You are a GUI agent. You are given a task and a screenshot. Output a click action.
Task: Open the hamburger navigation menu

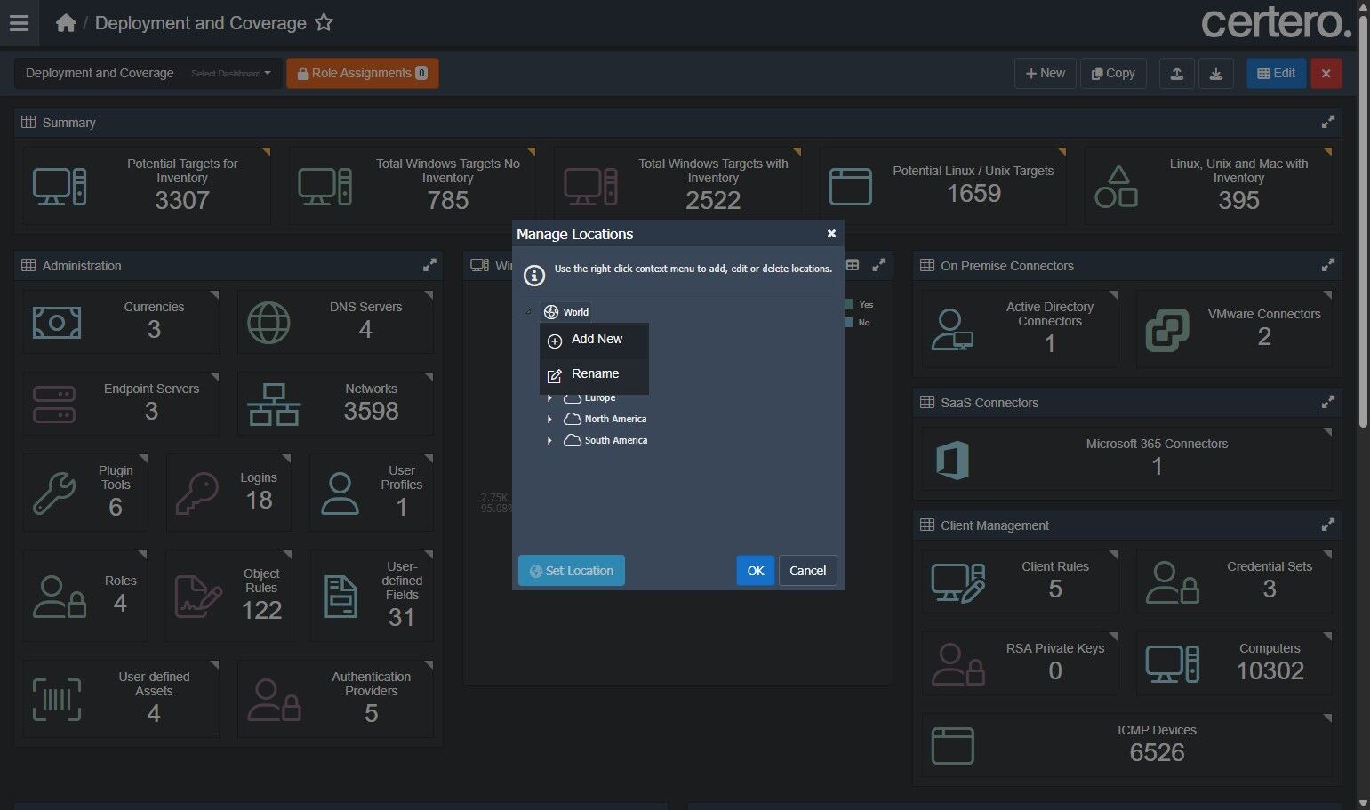point(19,23)
